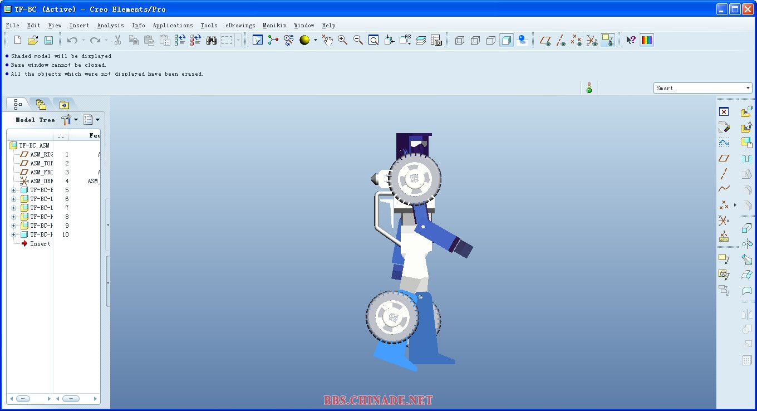Open the Saved view list icon

(x=405, y=40)
